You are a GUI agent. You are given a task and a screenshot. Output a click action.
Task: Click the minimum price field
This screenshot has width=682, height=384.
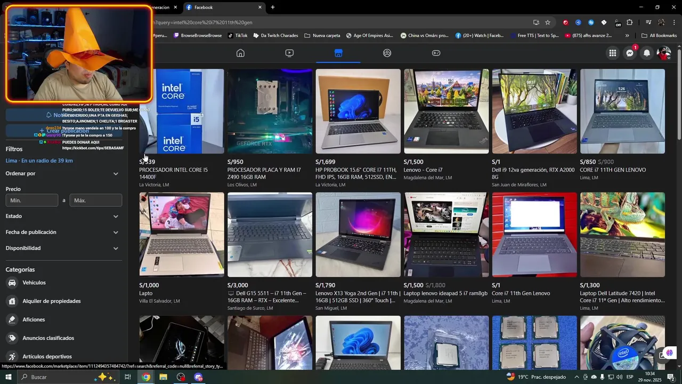click(32, 200)
